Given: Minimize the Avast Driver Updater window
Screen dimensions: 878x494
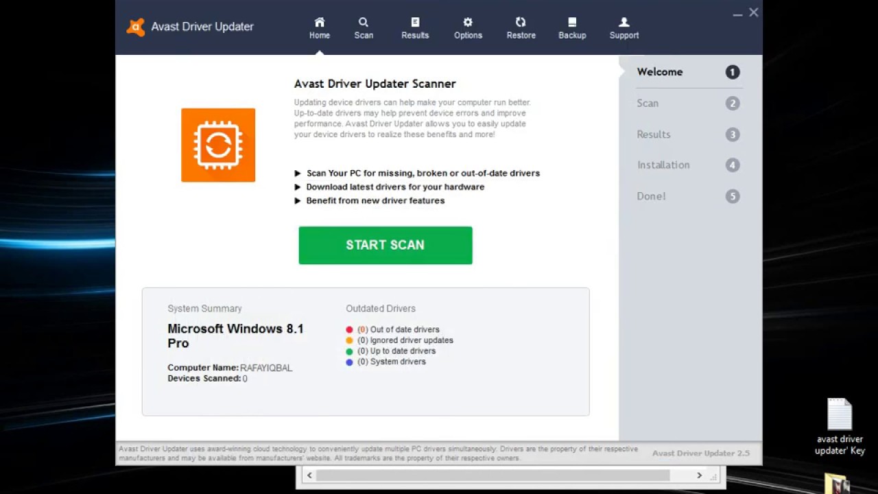Looking at the screenshot, I should (737, 14).
